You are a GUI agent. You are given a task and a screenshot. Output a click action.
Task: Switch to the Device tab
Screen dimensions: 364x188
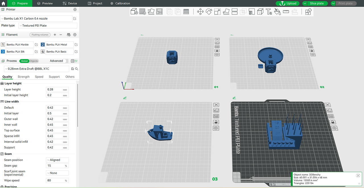pyautogui.click(x=70, y=3)
